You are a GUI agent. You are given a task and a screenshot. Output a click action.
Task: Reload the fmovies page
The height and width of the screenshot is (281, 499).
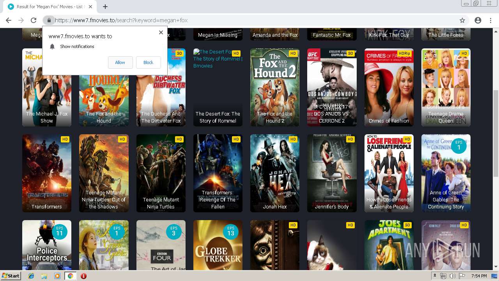pyautogui.click(x=34, y=20)
